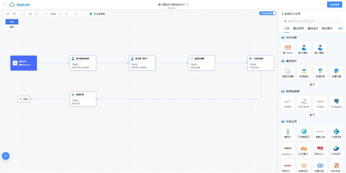The image size is (346, 173).
Task: Click the edit pencil beside flow title
Action: pos(187,4)
